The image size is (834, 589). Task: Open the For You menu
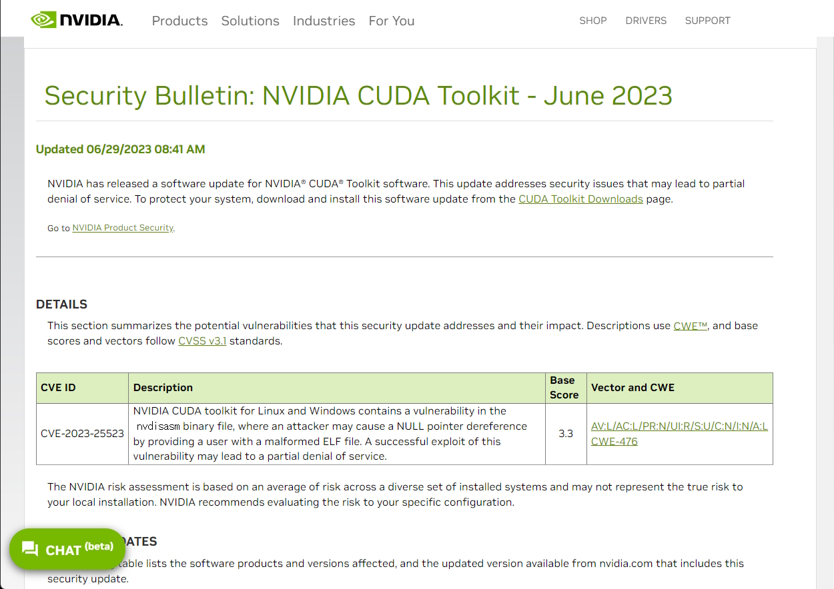point(391,21)
